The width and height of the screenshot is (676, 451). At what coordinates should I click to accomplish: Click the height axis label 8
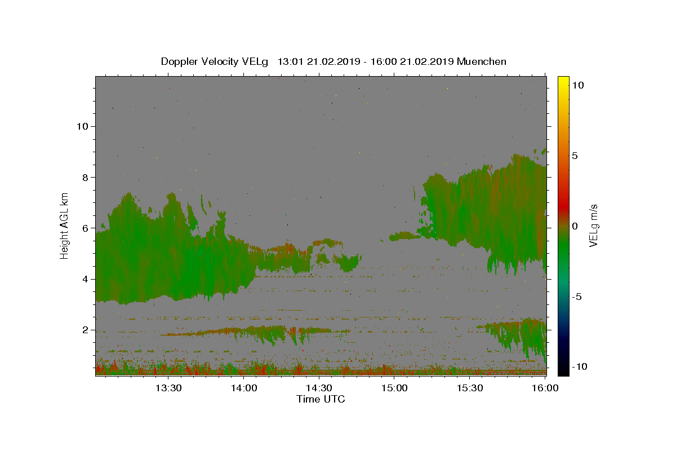tap(86, 177)
